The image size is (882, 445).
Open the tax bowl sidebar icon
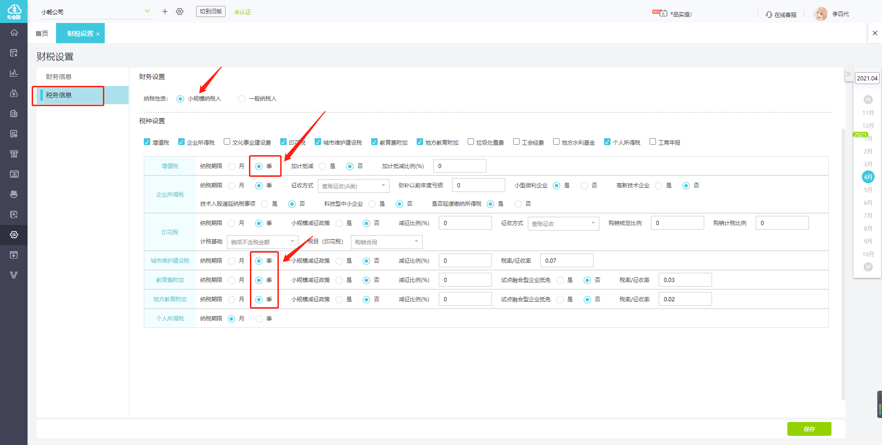pyautogui.click(x=14, y=194)
